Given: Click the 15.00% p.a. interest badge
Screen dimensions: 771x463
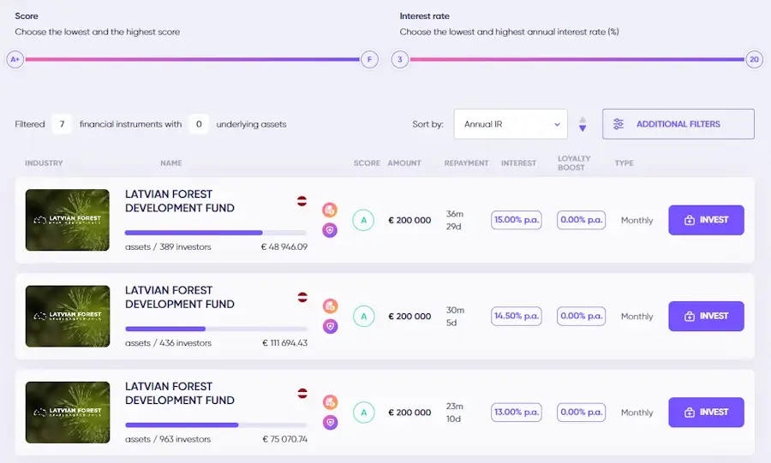Looking at the screenshot, I should click(517, 220).
